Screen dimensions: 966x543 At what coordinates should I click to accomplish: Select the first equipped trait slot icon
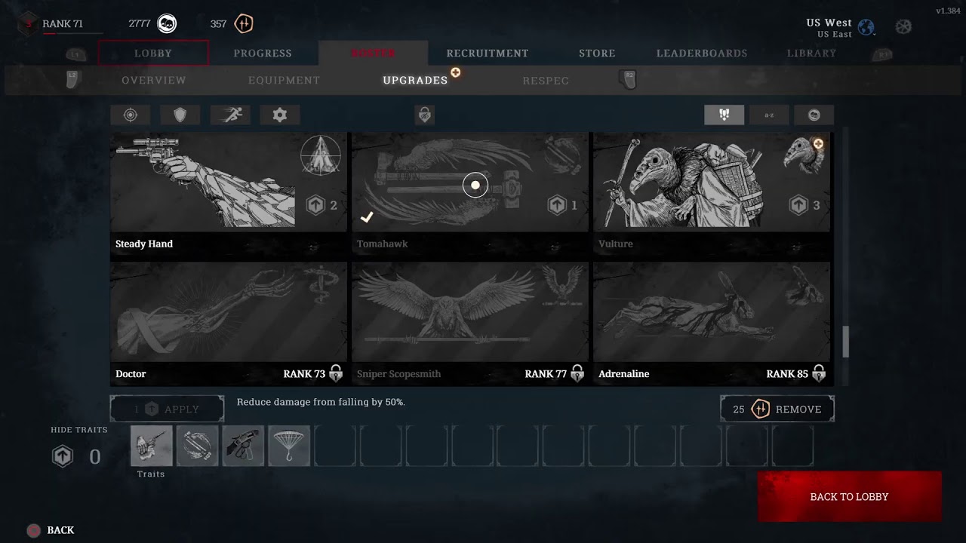[x=152, y=446]
